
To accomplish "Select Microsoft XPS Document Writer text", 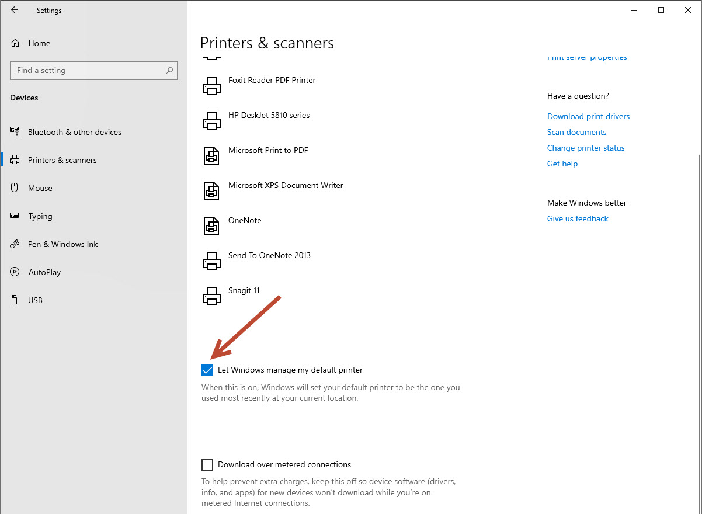I will [x=286, y=185].
